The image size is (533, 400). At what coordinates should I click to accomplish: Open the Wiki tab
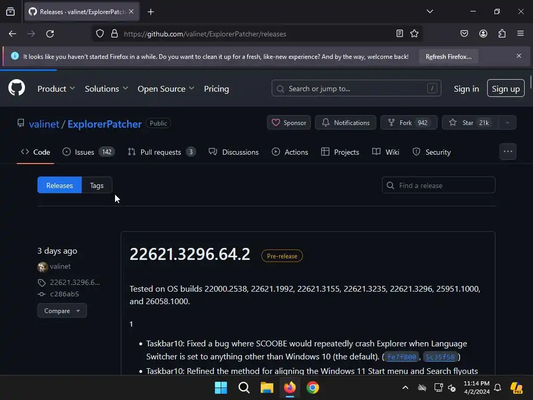(x=386, y=152)
